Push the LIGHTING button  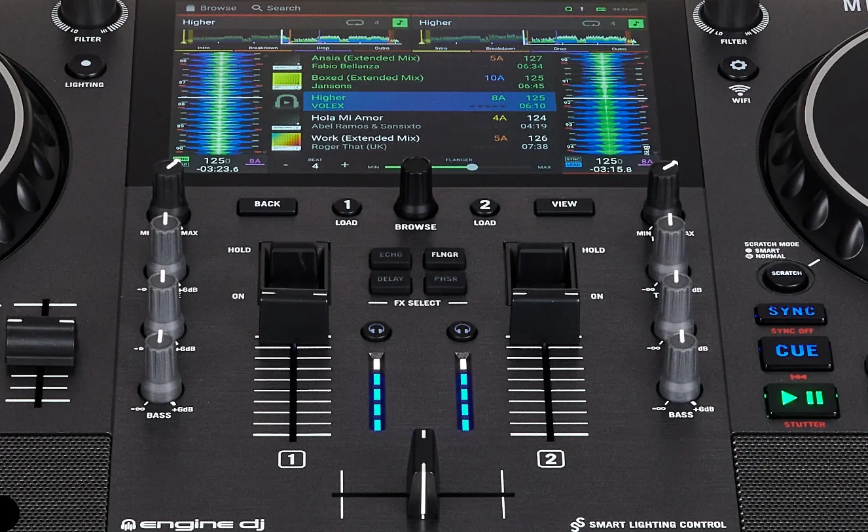click(x=85, y=66)
